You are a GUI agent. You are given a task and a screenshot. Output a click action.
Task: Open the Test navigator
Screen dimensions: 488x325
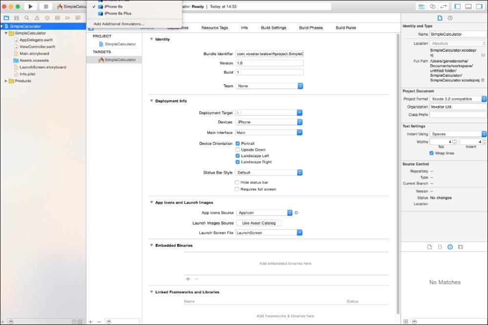(x=47, y=18)
